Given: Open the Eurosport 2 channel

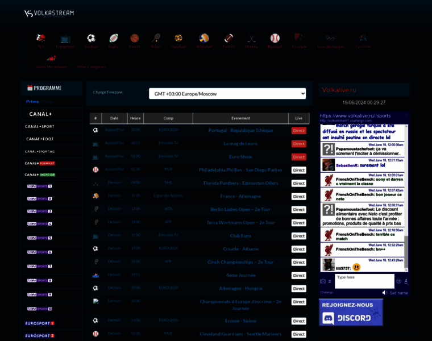Looking at the screenshot, I should (x=40, y=336).
